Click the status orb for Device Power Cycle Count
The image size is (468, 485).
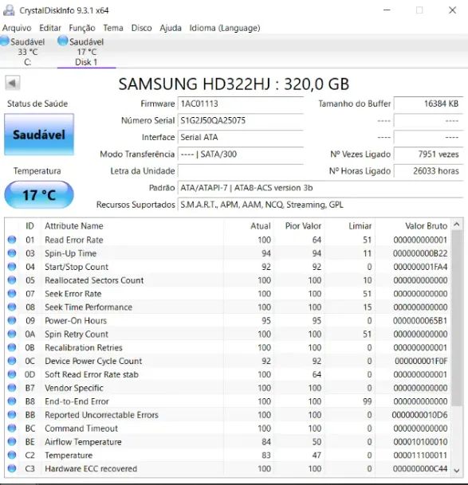[x=12, y=361]
